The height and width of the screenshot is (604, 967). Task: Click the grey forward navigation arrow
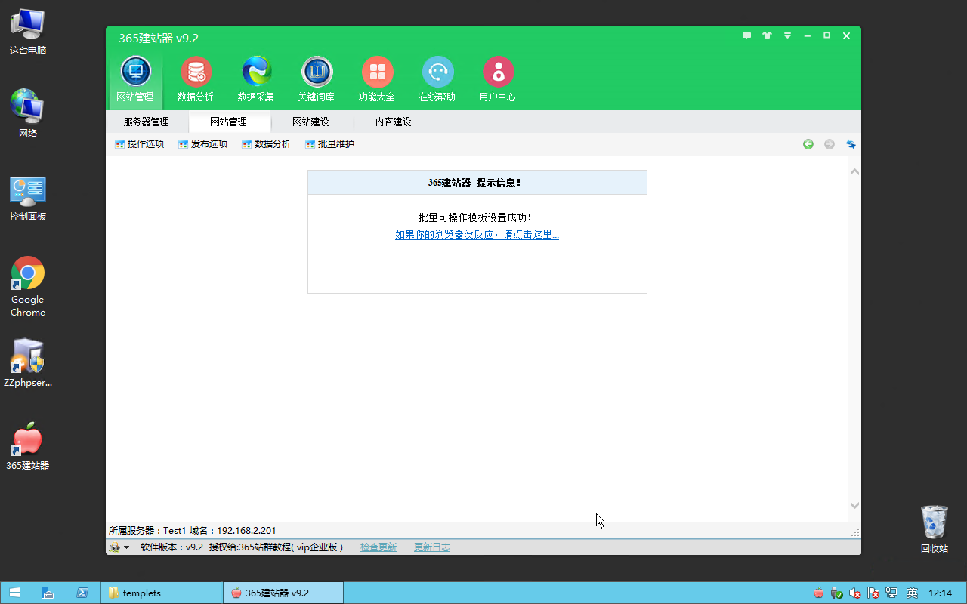click(830, 144)
